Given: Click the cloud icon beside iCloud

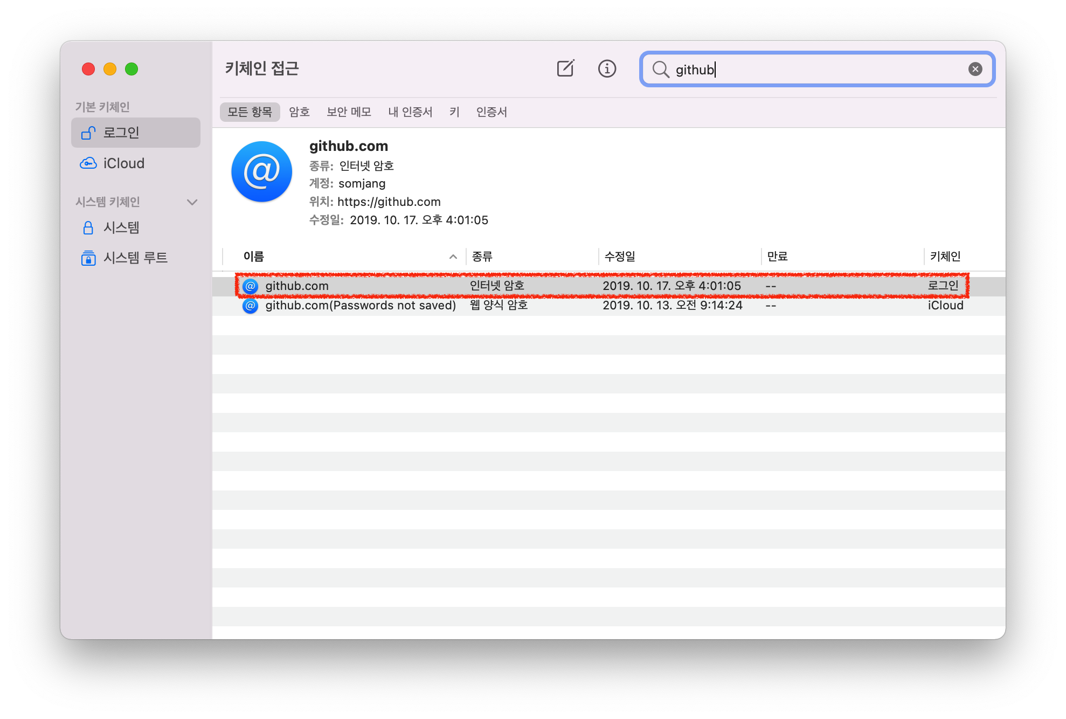Looking at the screenshot, I should 88,163.
